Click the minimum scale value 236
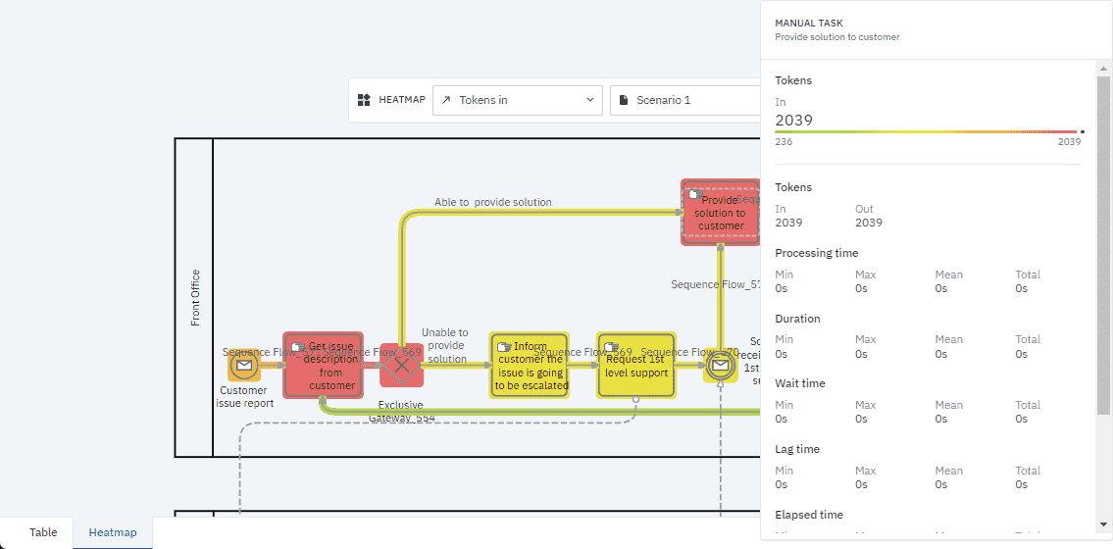The width and height of the screenshot is (1113, 549). (784, 142)
